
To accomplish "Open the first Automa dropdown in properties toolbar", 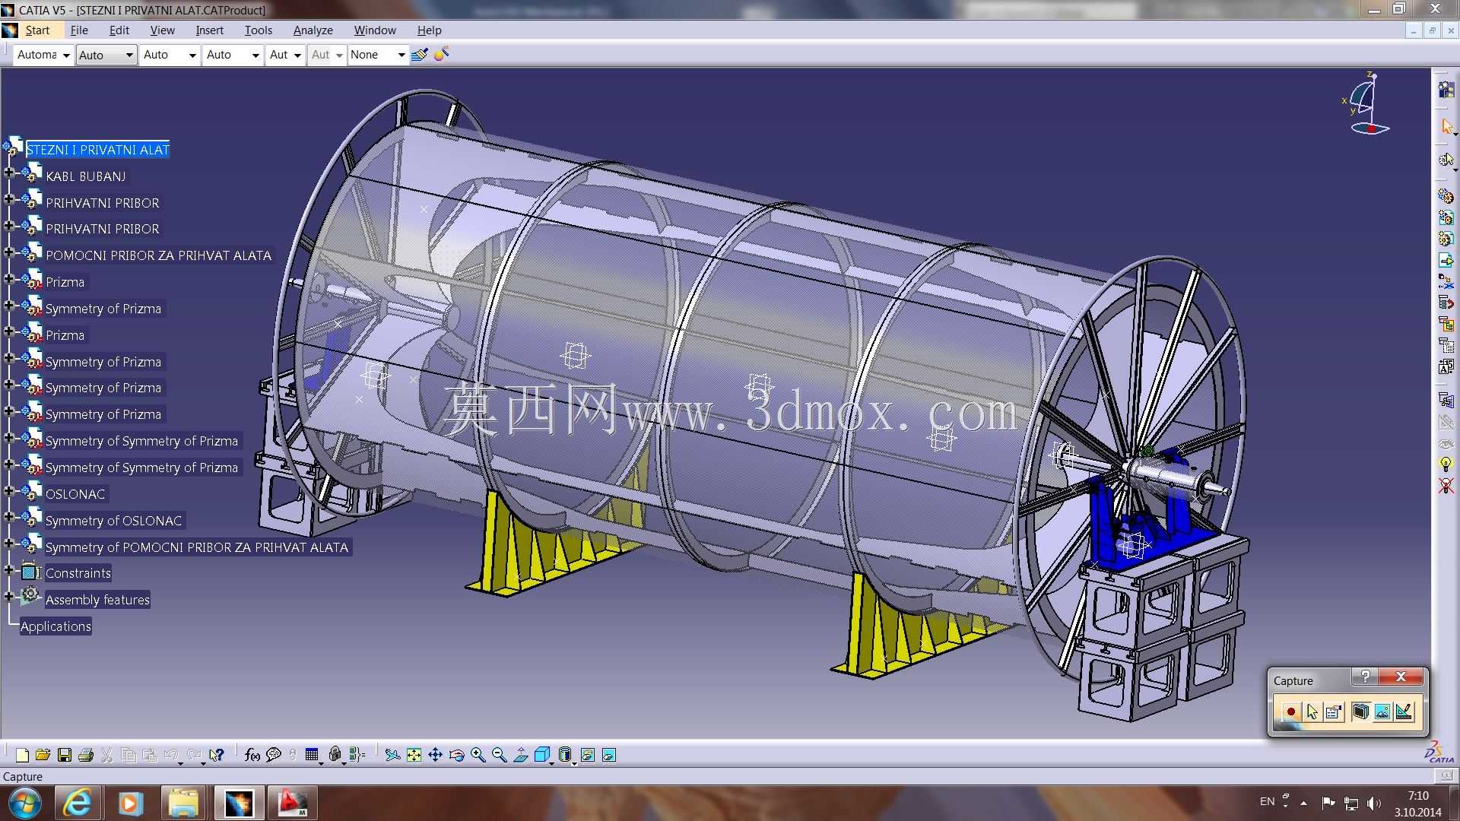I will point(43,55).
